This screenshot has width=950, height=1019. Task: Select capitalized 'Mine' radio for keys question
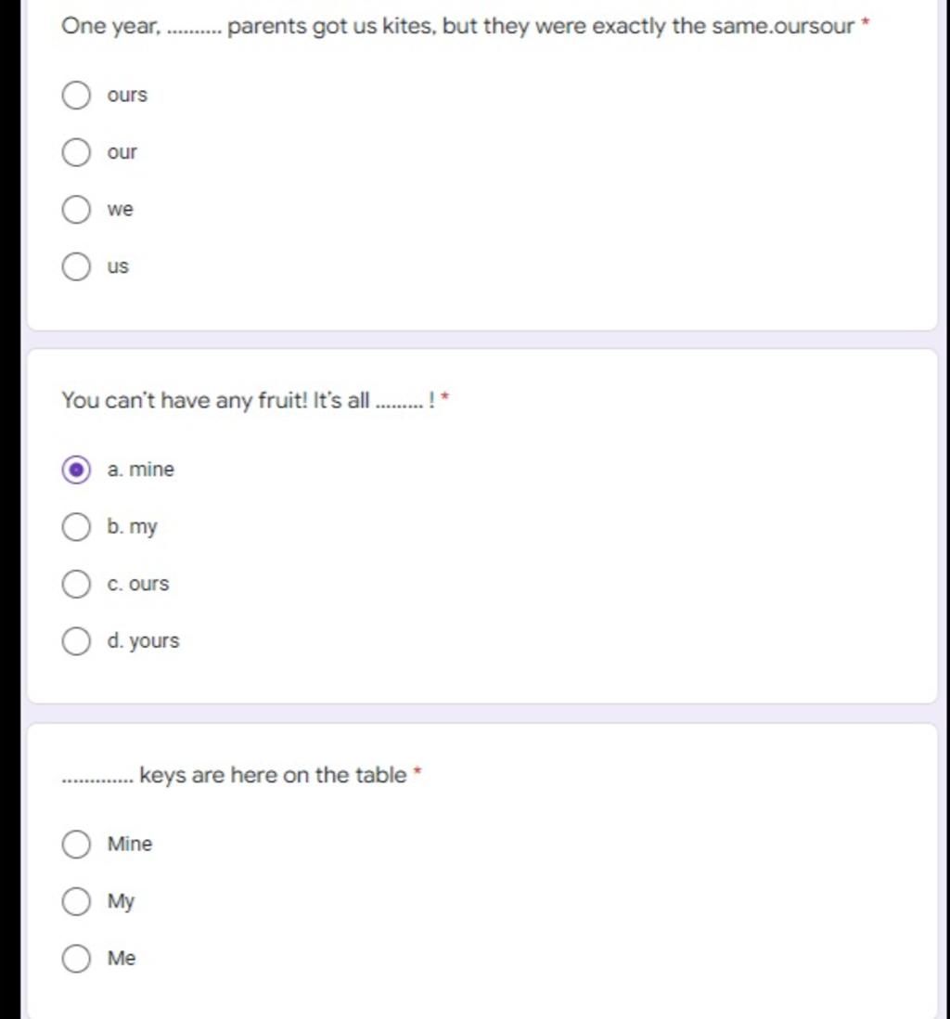[x=76, y=845]
